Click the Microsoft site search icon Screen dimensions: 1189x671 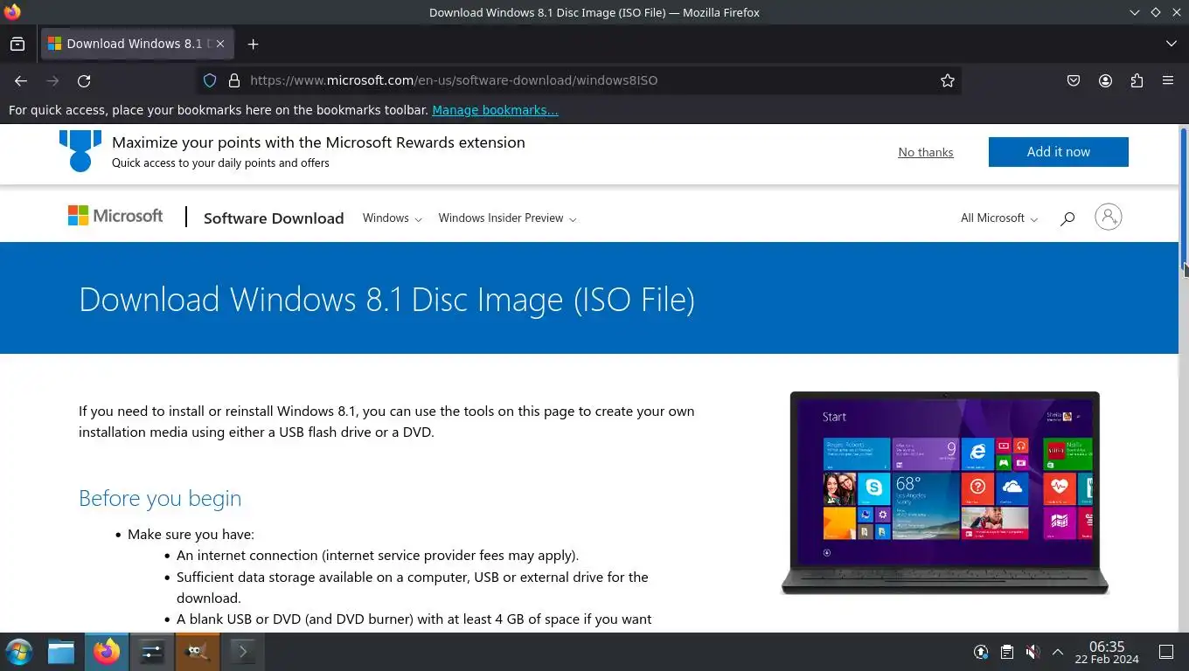1067,218
